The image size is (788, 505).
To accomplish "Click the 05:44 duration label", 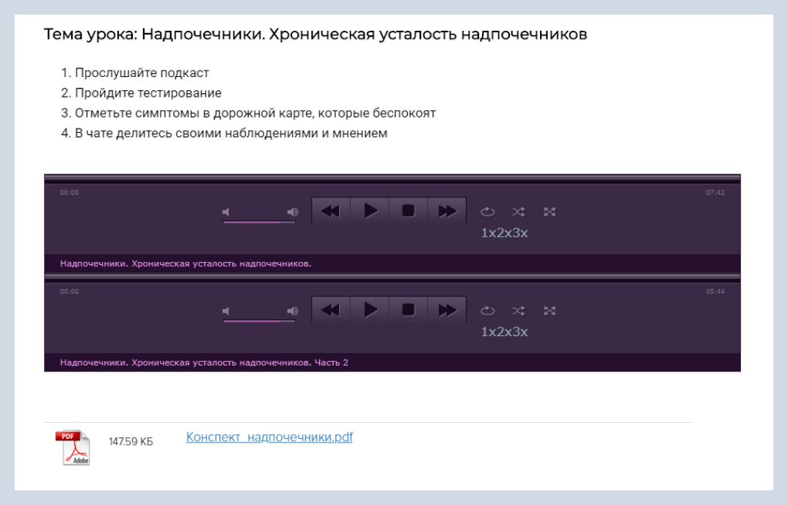I will click(x=715, y=291).
